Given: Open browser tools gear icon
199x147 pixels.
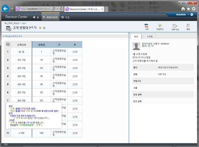Looking at the screenshot, I should 194,9.
